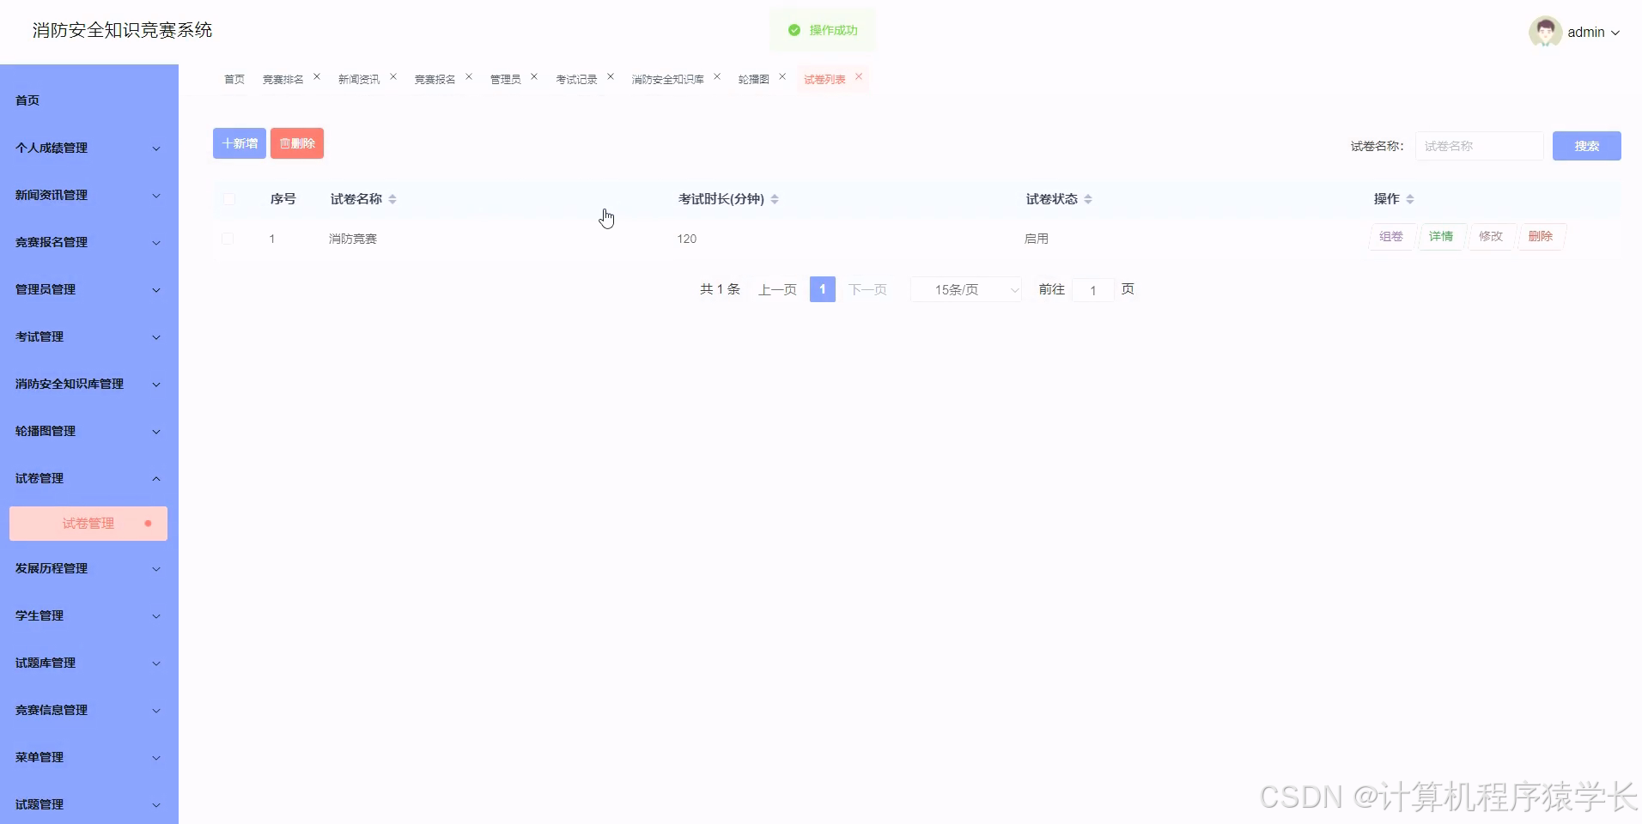
Task: Select highlighted 试卷管理 submenu item
Action: coord(88,524)
